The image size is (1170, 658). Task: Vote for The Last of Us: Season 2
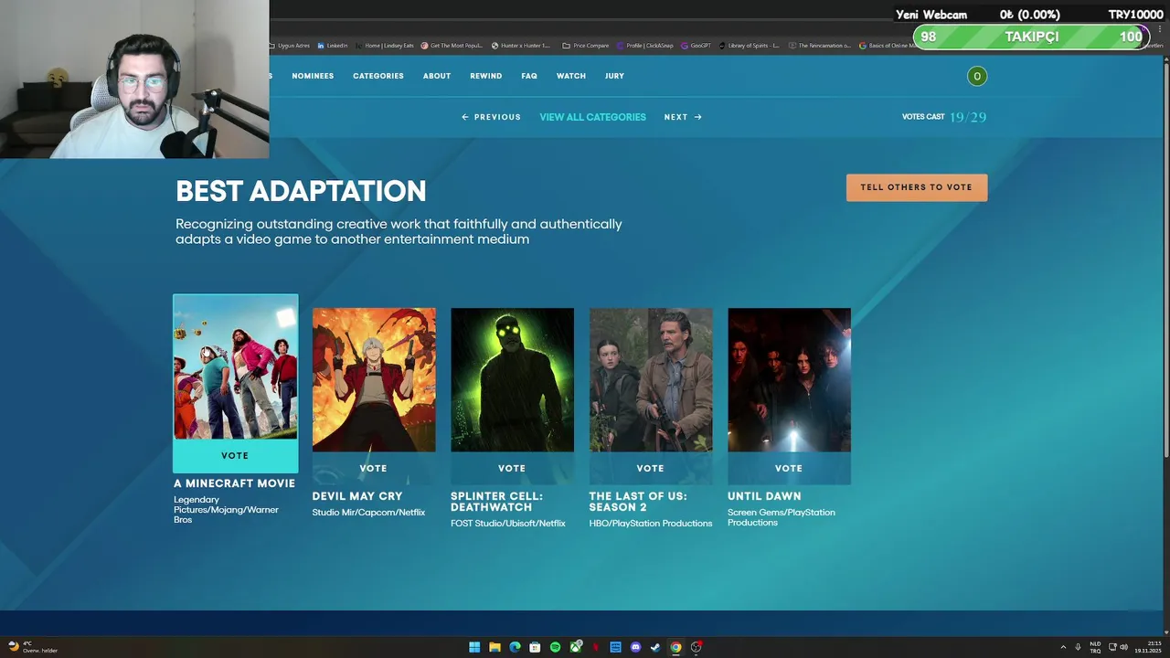pos(650,468)
